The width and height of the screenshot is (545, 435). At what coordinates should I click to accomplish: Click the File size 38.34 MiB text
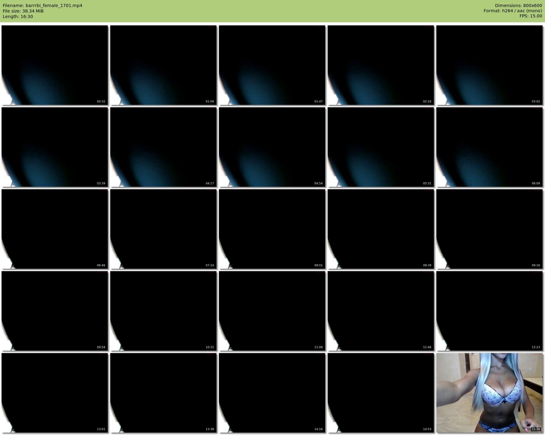point(23,11)
